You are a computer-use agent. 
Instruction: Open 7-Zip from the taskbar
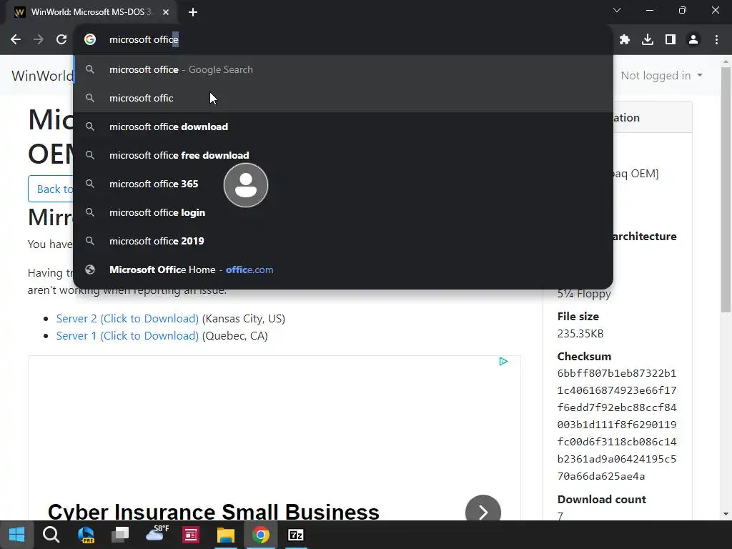pyautogui.click(x=295, y=535)
